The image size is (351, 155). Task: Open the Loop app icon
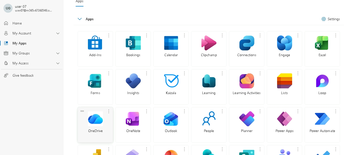pyautogui.click(x=322, y=81)
